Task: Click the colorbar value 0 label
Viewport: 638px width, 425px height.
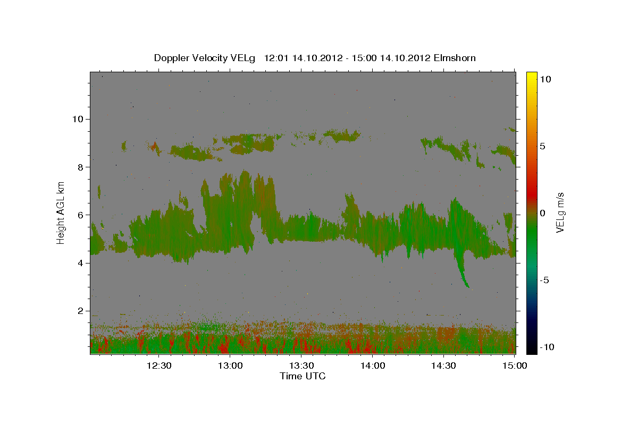Action: [543, 213]
